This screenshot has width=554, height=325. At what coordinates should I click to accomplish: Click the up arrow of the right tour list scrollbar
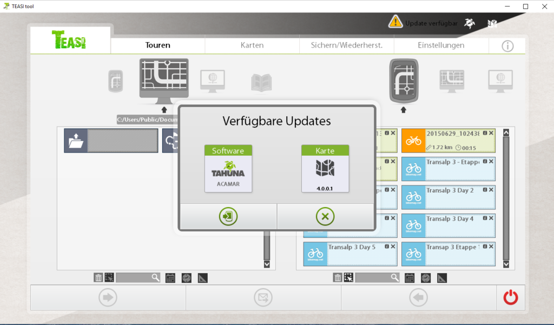[x=506, y=132]
